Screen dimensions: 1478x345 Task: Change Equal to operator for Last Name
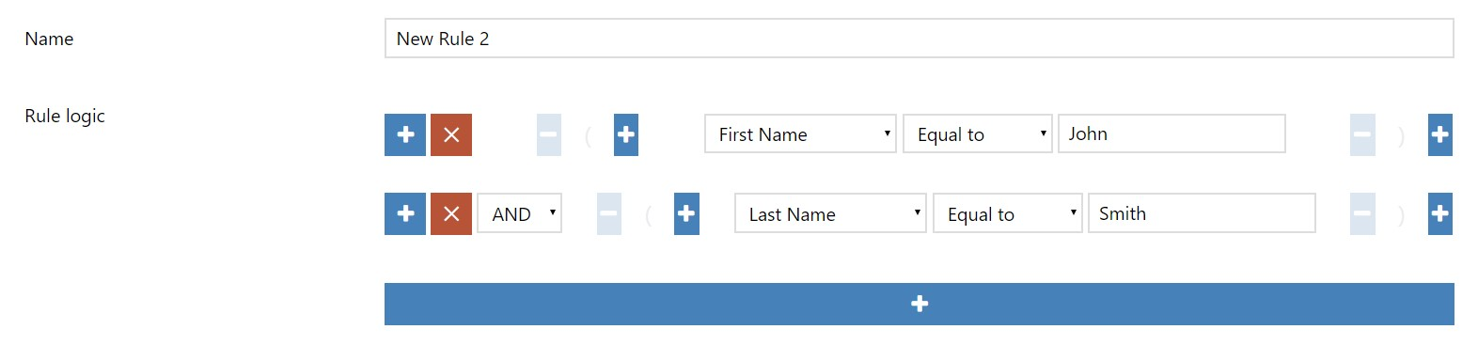coord(1008,213)
